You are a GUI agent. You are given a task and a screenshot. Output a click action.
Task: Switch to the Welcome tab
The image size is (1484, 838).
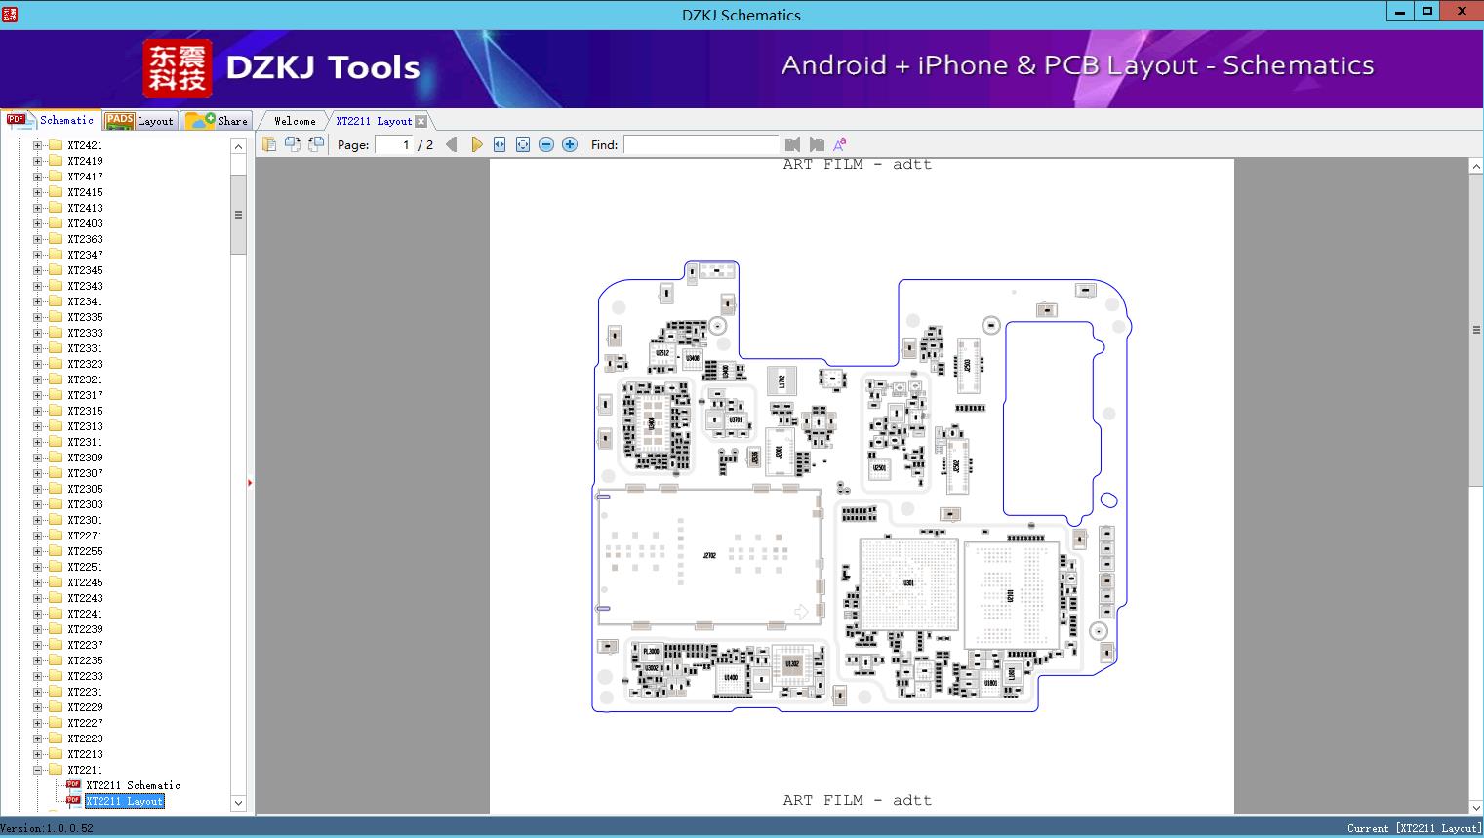(294, 120)
